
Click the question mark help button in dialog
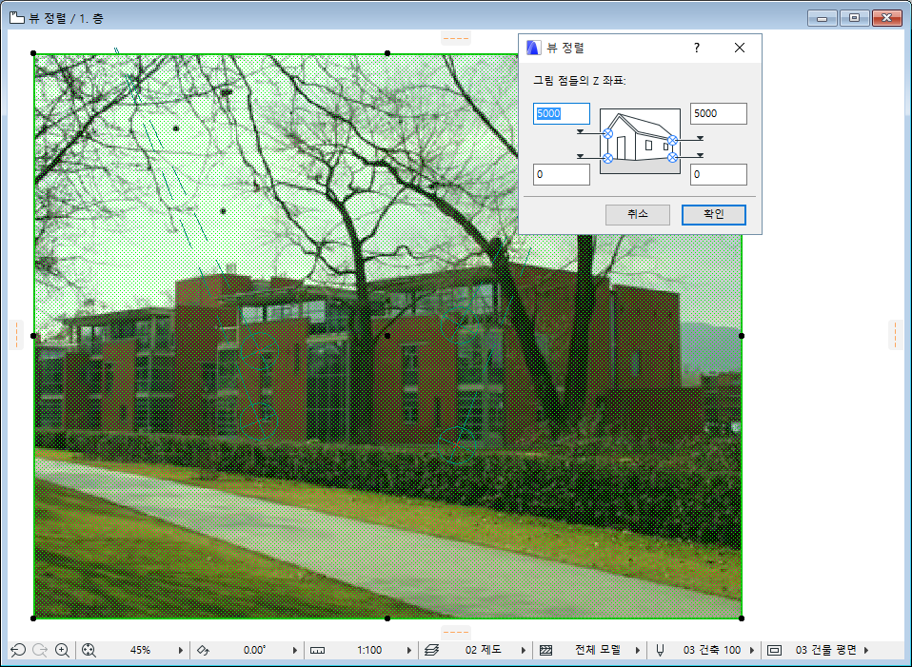[x=696, y=48]
